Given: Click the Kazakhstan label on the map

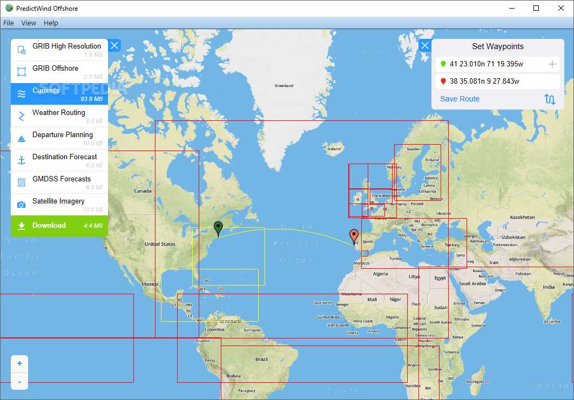Looking at the screenshot, I should coord(522,218).
